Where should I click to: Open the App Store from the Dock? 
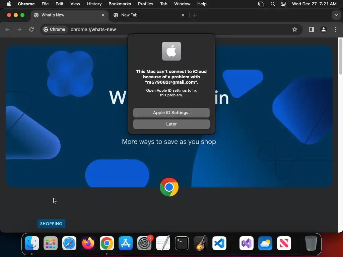pyautogui.click(x=126, y=243)
